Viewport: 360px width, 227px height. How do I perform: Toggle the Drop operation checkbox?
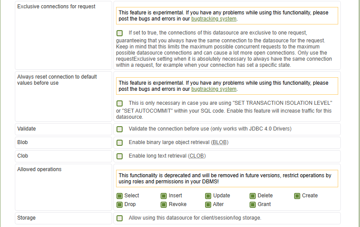120,205
